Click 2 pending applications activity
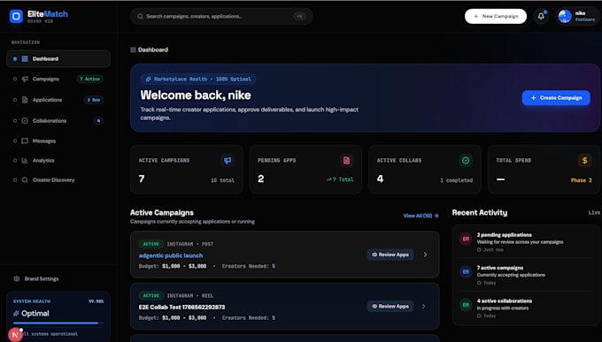602x342 pixels. point(525,242)
